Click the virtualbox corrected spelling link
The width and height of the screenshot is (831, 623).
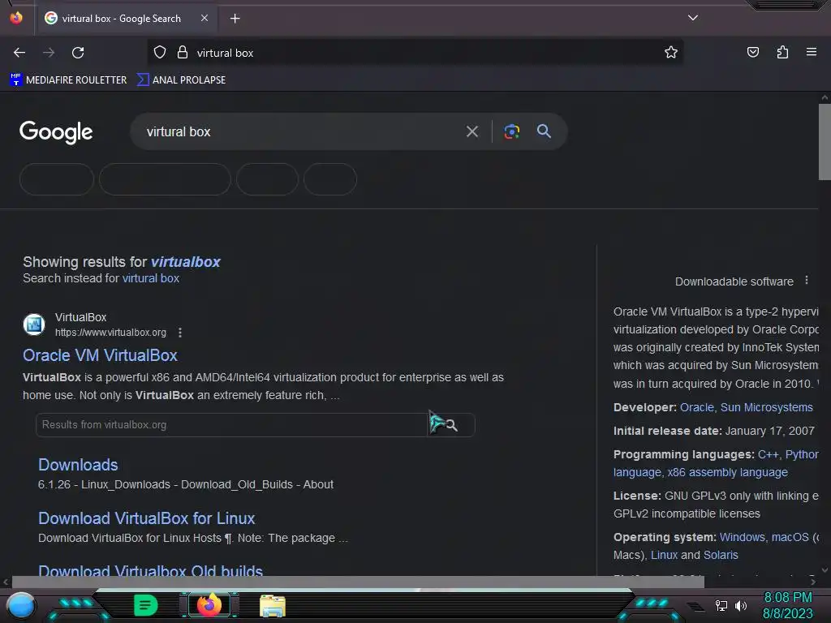(186, 262)
